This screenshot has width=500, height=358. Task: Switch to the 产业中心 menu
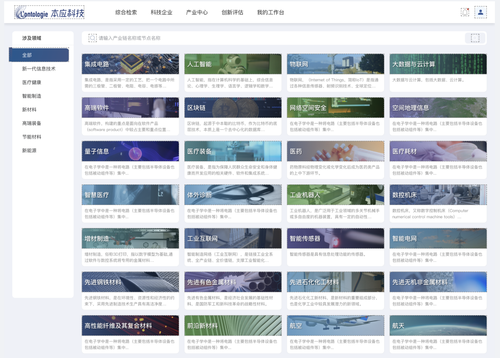(197, 13)
